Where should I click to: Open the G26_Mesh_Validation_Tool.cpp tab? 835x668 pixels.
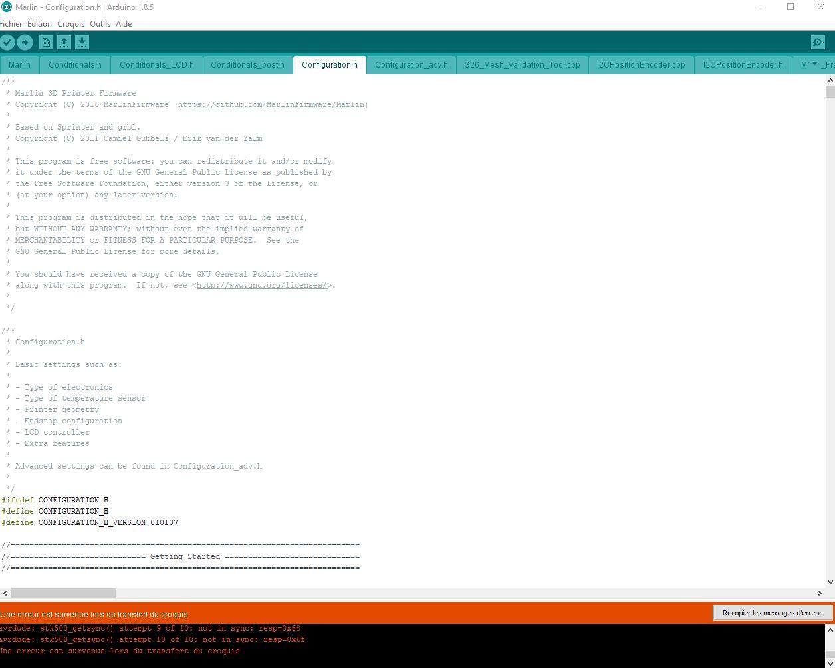[x=522, y=65]
